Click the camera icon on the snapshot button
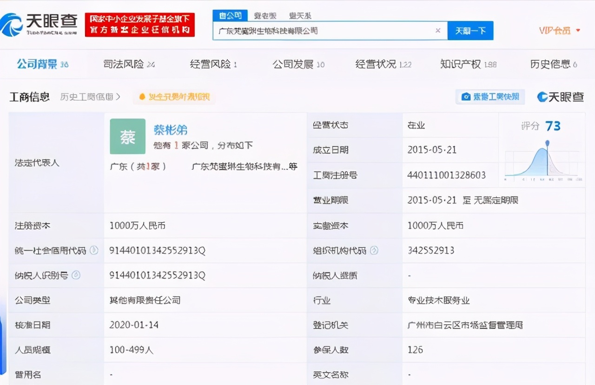Image resolution: width=595 pixels, height=385 pixels. [466, 96]
